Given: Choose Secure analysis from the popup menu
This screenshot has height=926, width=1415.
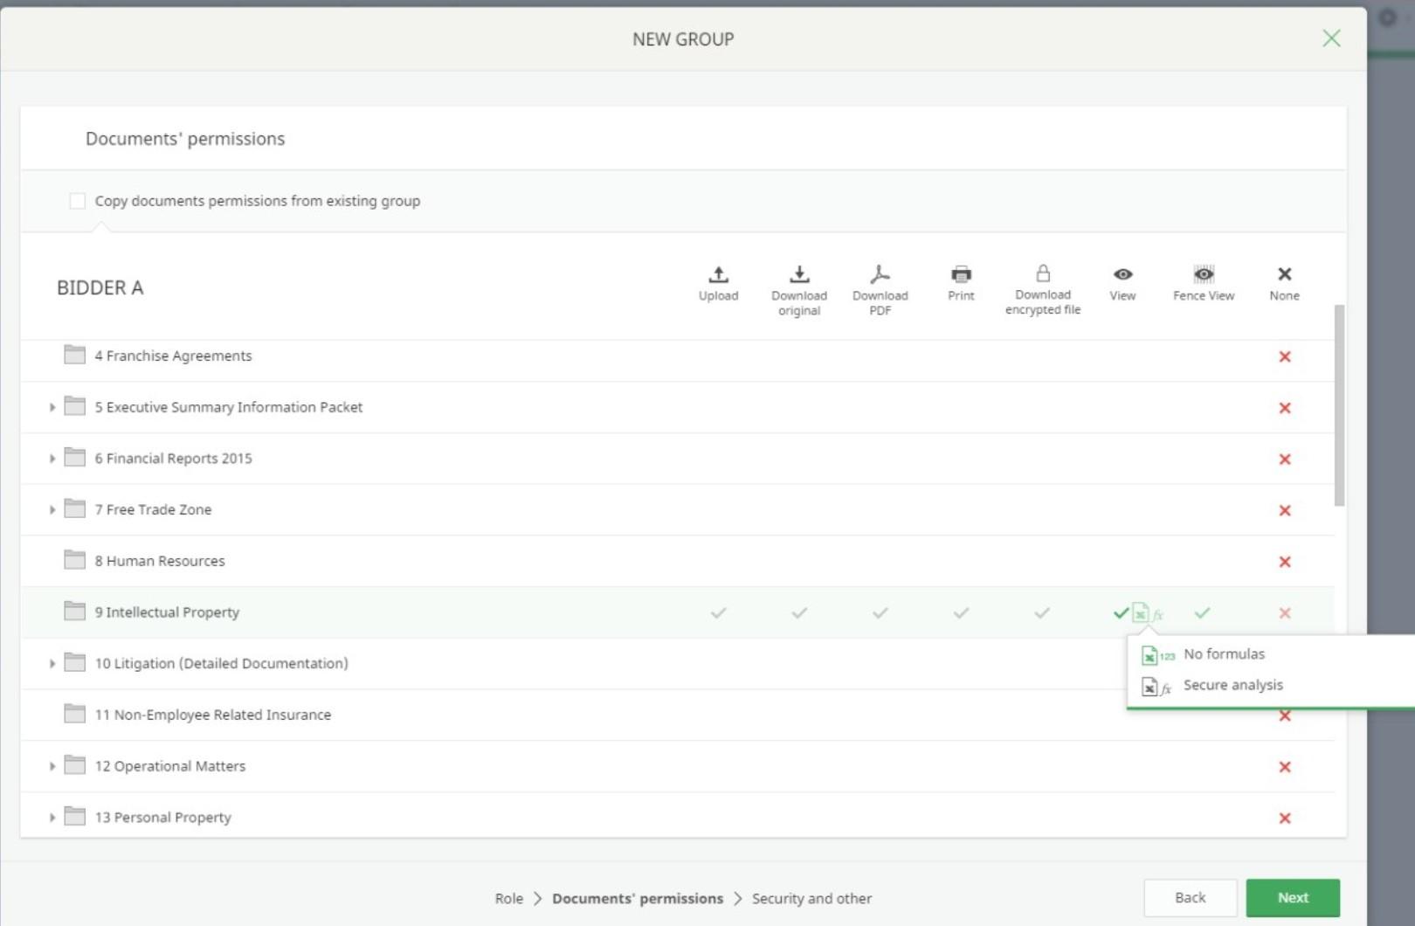Looking at the screenshot, I should pos(1232,686).
